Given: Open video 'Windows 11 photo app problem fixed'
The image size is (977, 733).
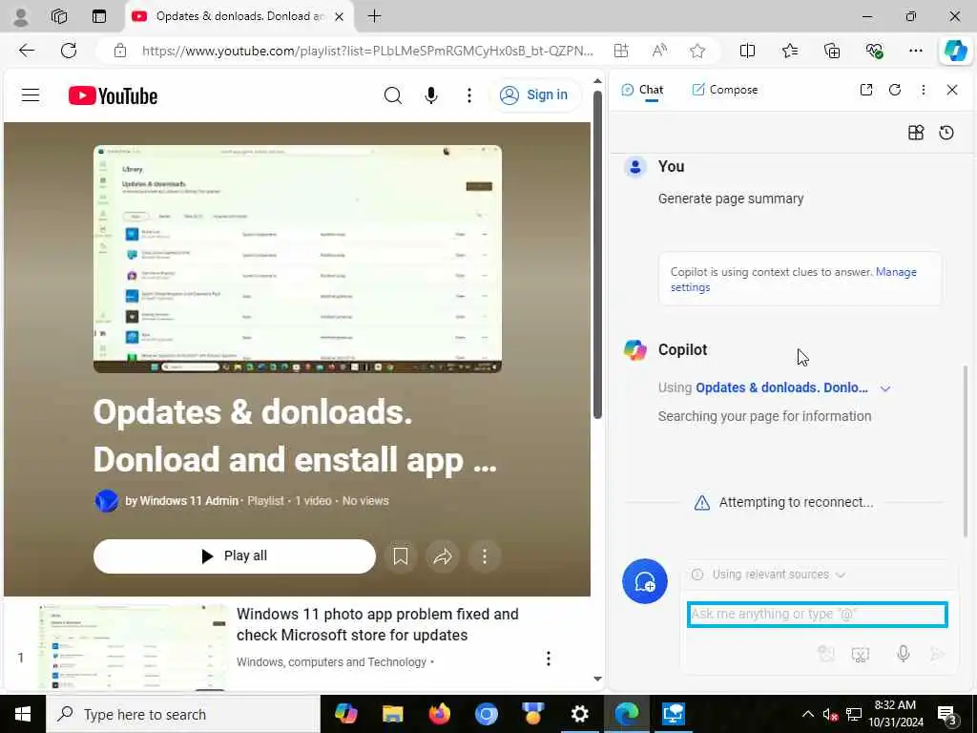Looking at the screenshot, I should coord(377,624).
